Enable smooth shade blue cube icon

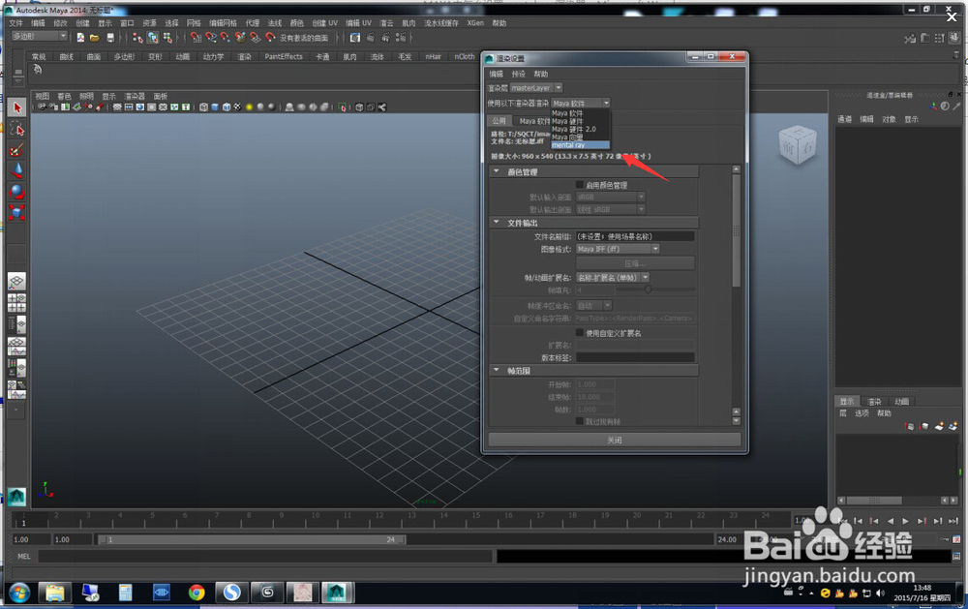click(x=215, y=107)
